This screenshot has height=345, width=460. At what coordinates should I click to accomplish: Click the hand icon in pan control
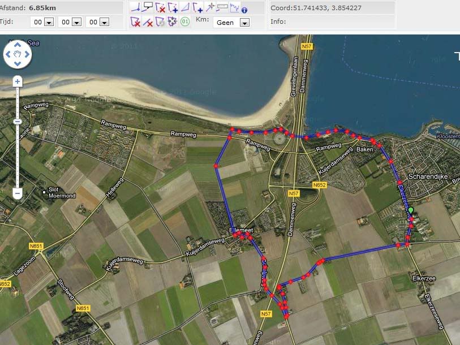tap(18, 54)
